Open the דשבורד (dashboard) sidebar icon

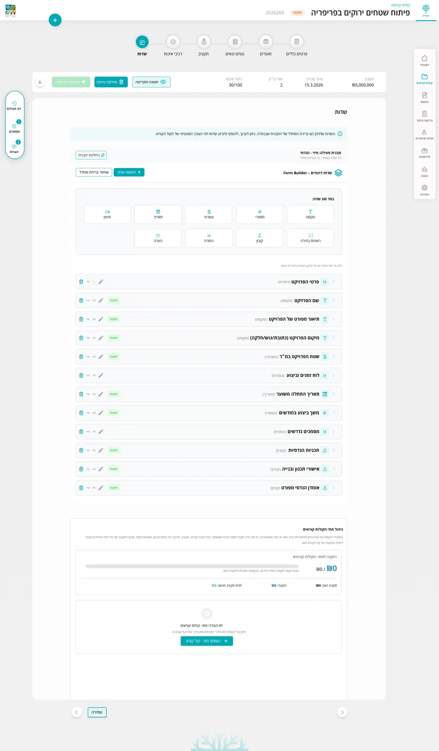click(424, 61)
